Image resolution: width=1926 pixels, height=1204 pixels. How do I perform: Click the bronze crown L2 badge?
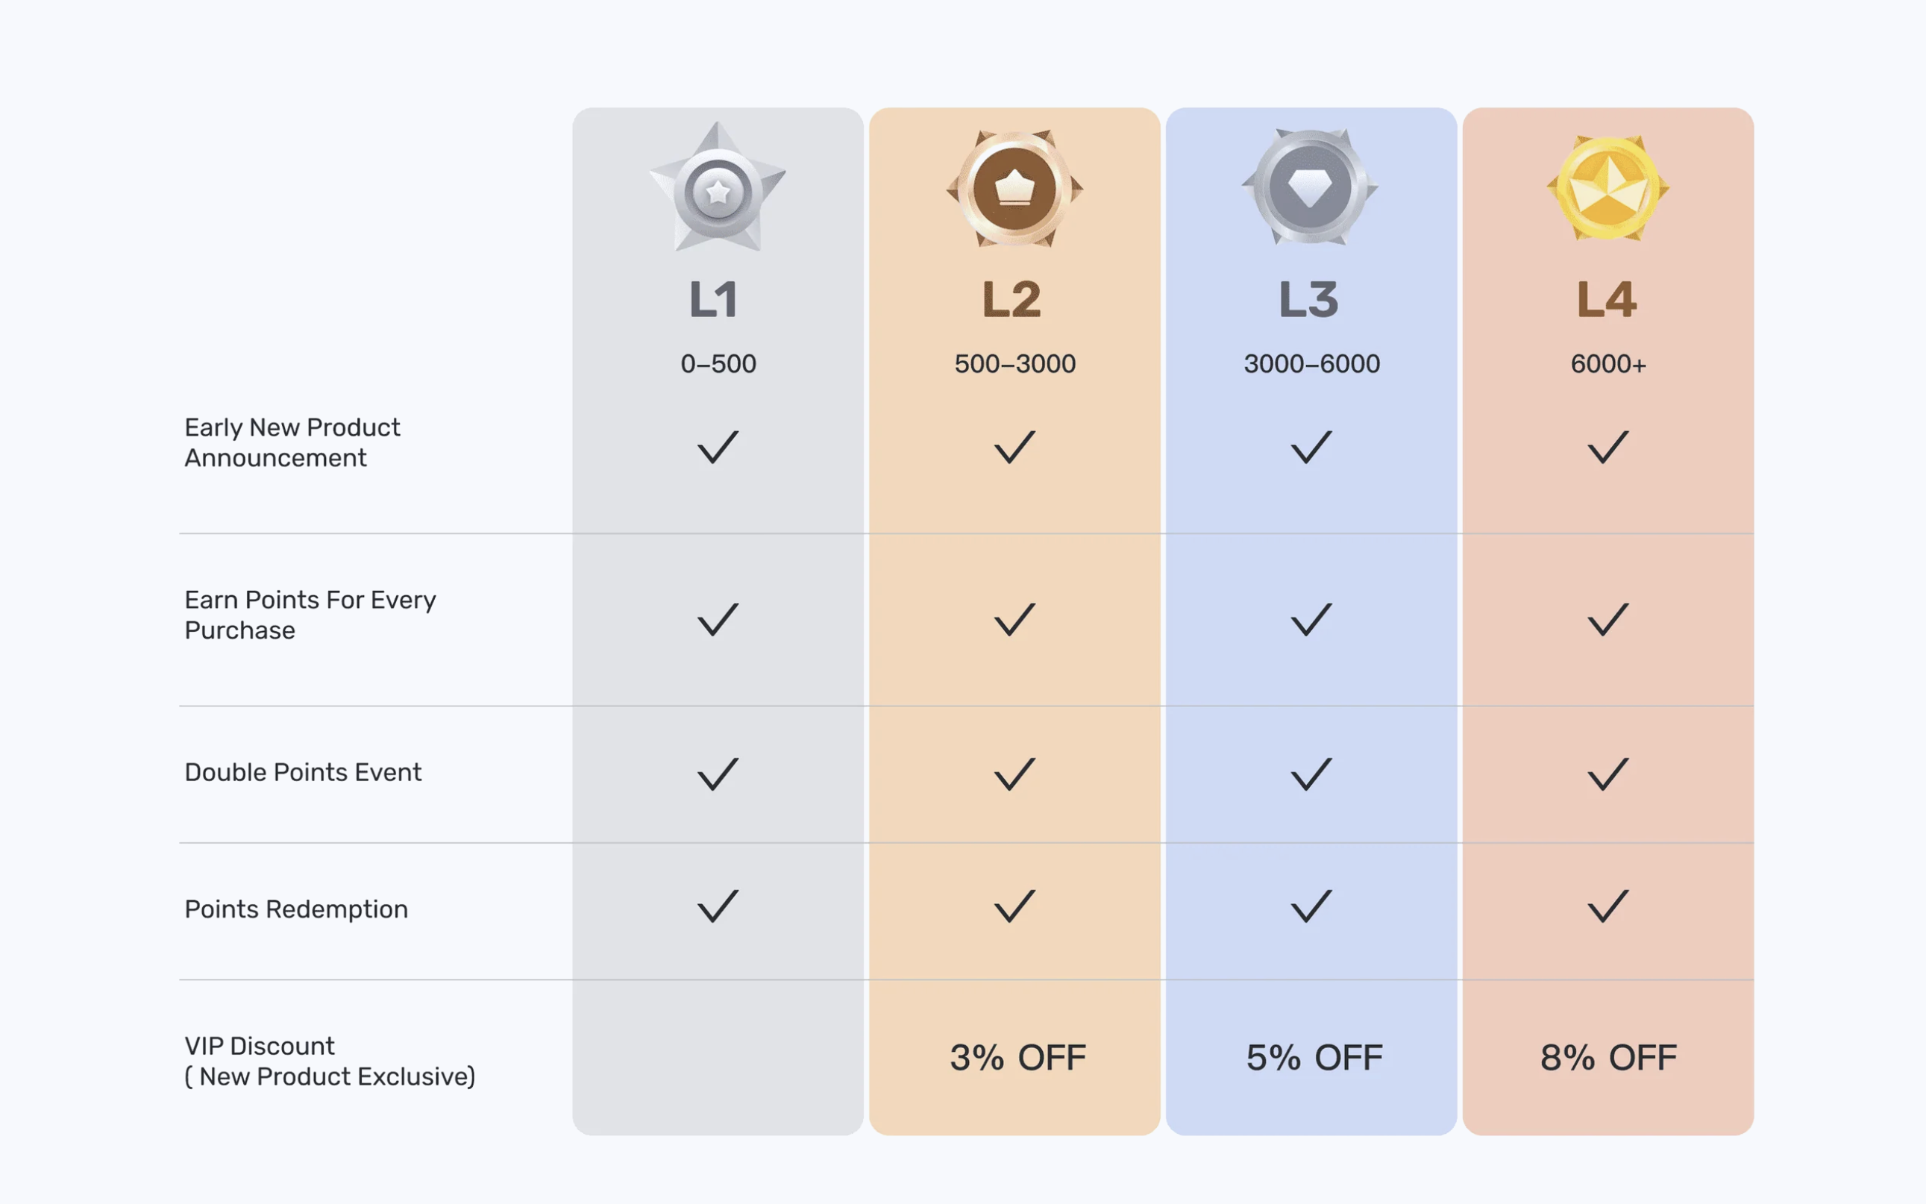[x=1014, y=189]
